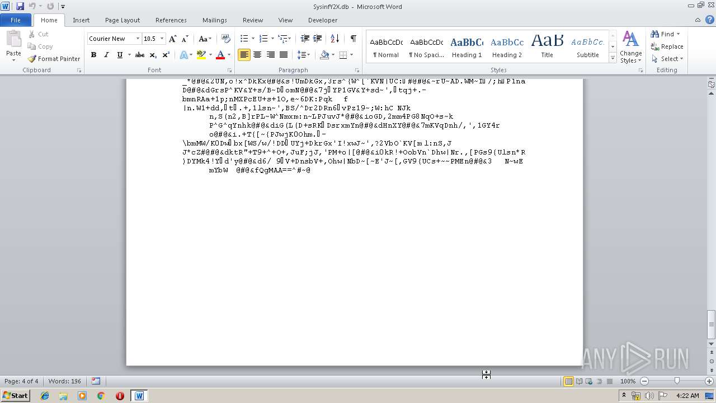Expand the Numbering dropdown arrow
This screenshot has height=403, width=716.
pos(272,39)
